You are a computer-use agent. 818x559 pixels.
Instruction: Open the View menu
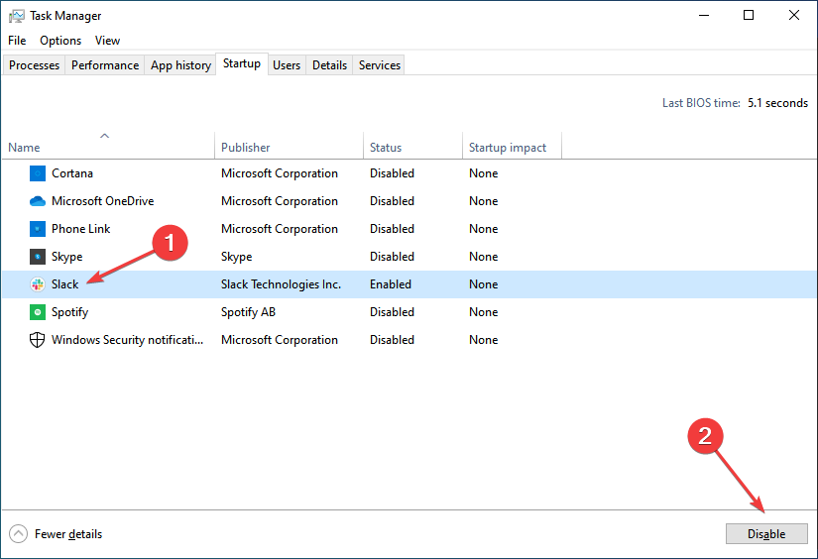tap(107, 41)
